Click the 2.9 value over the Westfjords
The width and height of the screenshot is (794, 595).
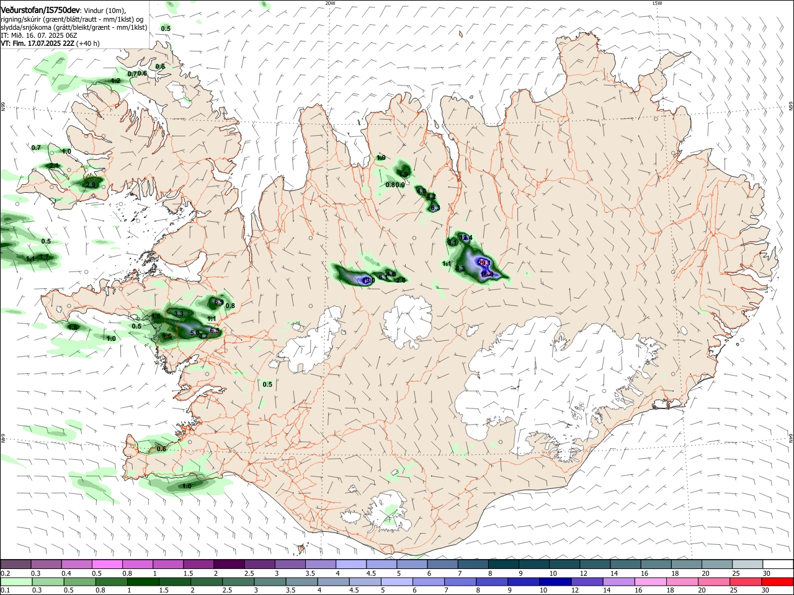(91, 185)
